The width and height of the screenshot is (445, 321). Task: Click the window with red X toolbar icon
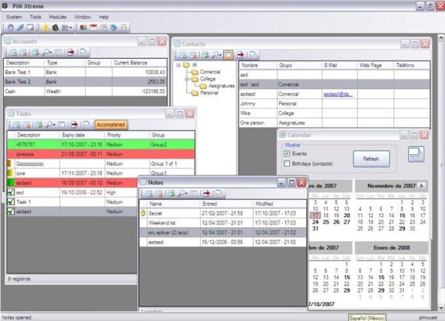click(30, 28)
